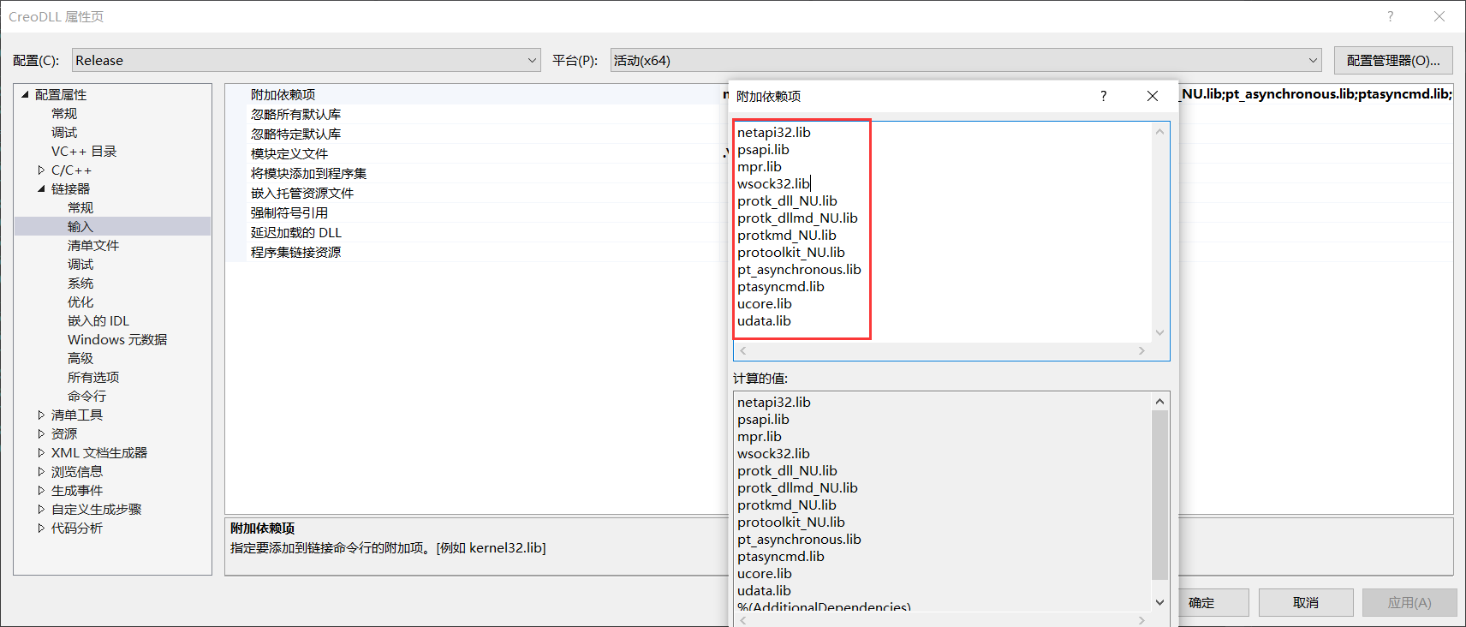Click wsock32.lib in 计算的值 list
This screenshot has height=627, width=1466.
coord(773,453)
